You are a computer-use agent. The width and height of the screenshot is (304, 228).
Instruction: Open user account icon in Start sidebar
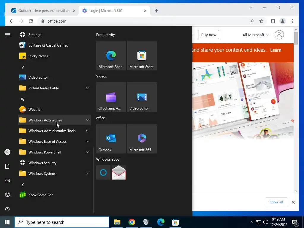coord(7,152)
